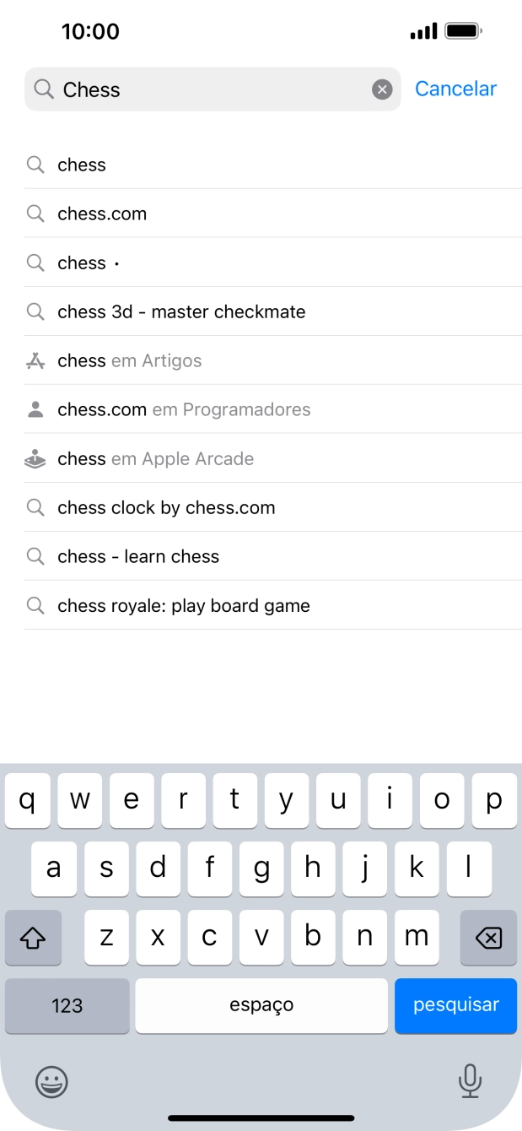Open the emoji keyboard
522x1131 pixels.
51,1081
